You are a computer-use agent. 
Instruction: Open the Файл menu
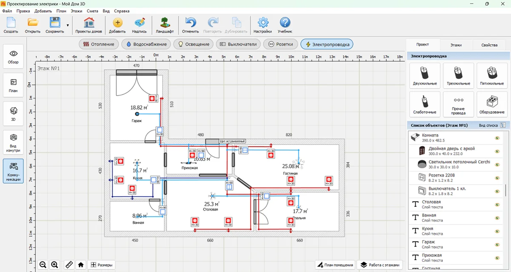tap(7, 11)
